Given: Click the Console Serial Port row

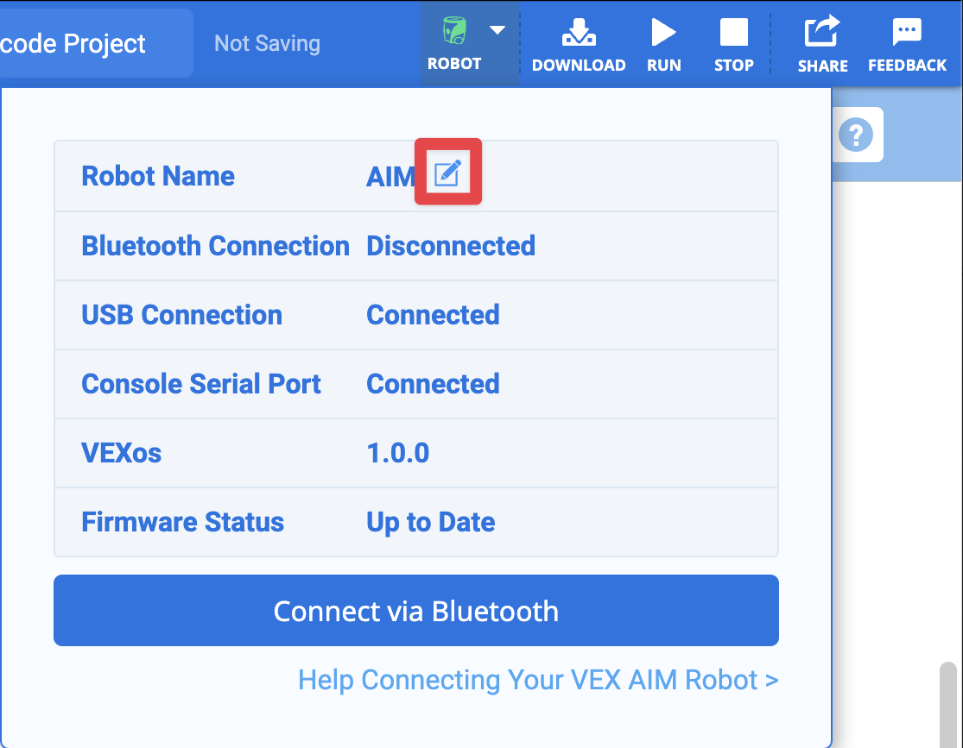Looking at the screenshot, I should coord(201,384).
